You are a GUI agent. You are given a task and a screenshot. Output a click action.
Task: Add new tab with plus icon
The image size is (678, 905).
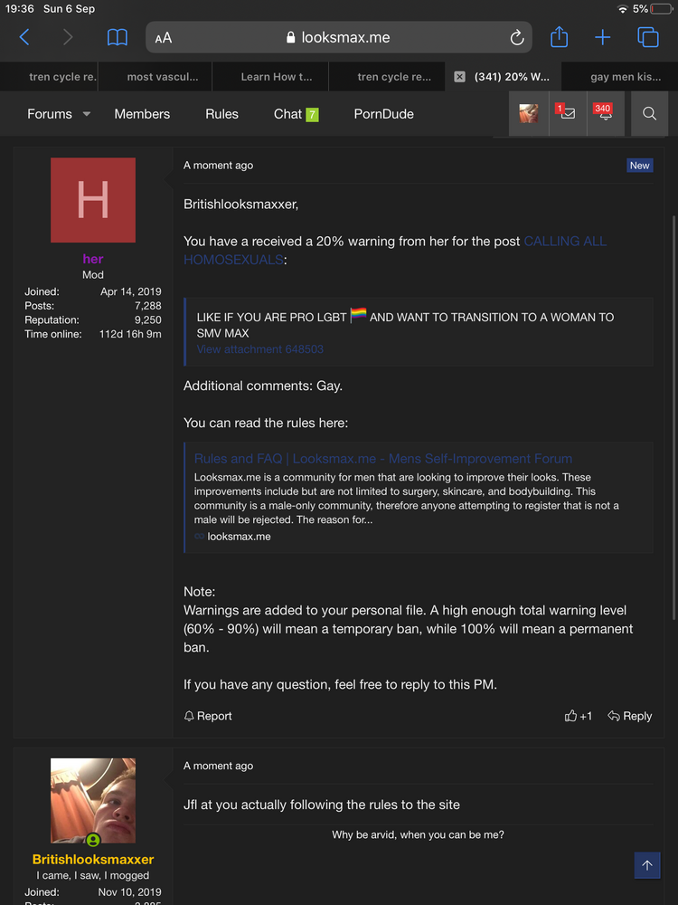pyautogui.click(x=602, y=37)
